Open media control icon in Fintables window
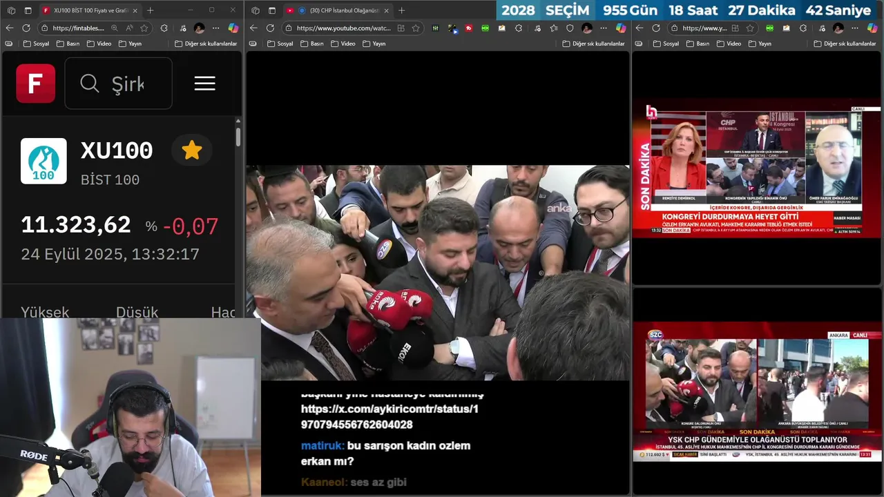Image resolution: width=884 pixels, height=497 pixels. [182, 28]
